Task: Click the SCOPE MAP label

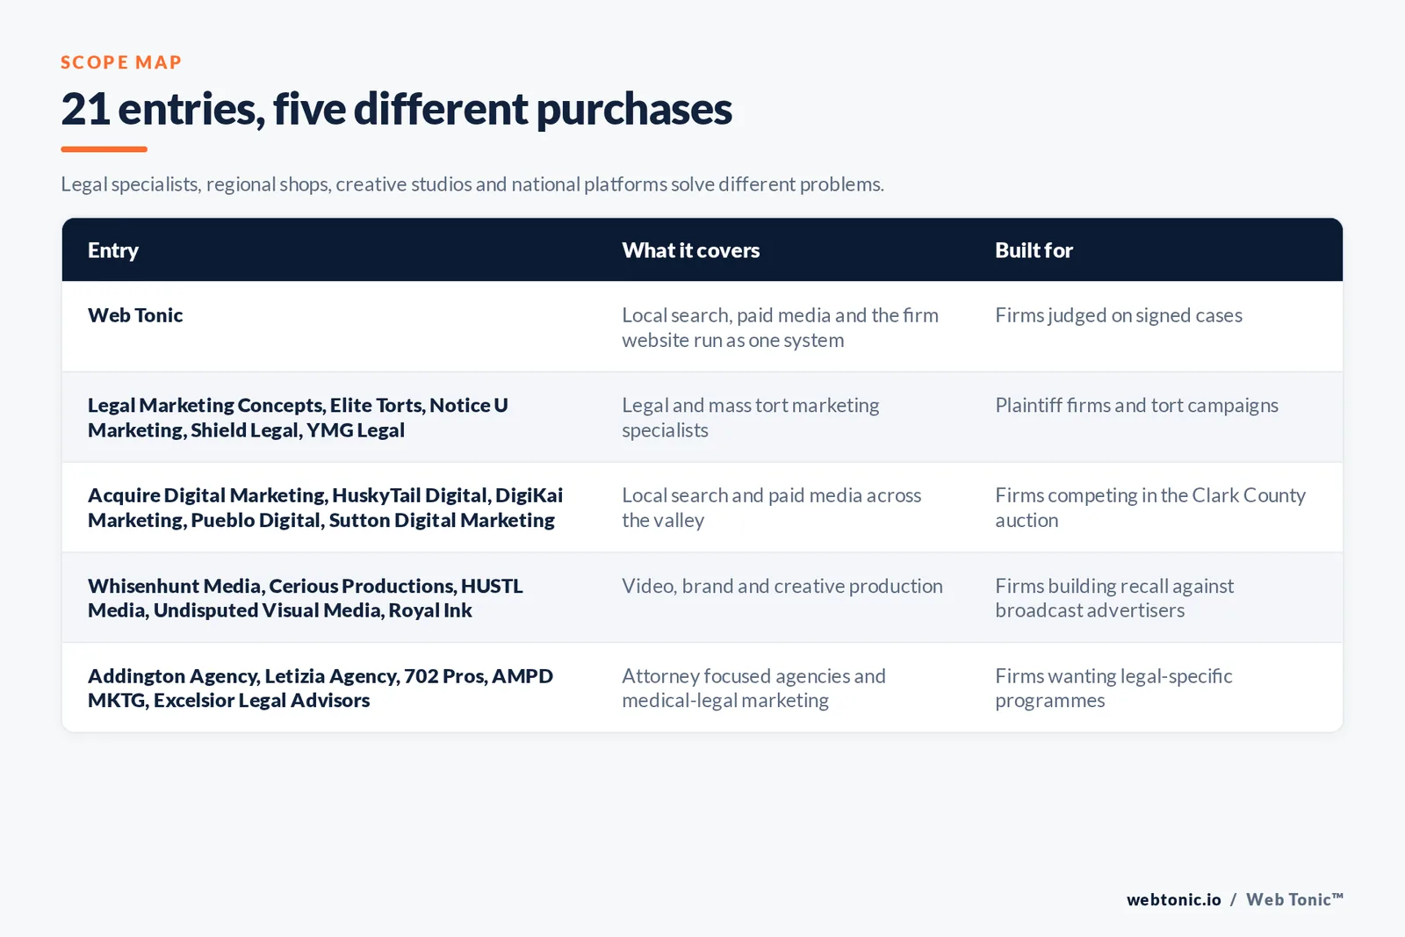Action: 121,62
